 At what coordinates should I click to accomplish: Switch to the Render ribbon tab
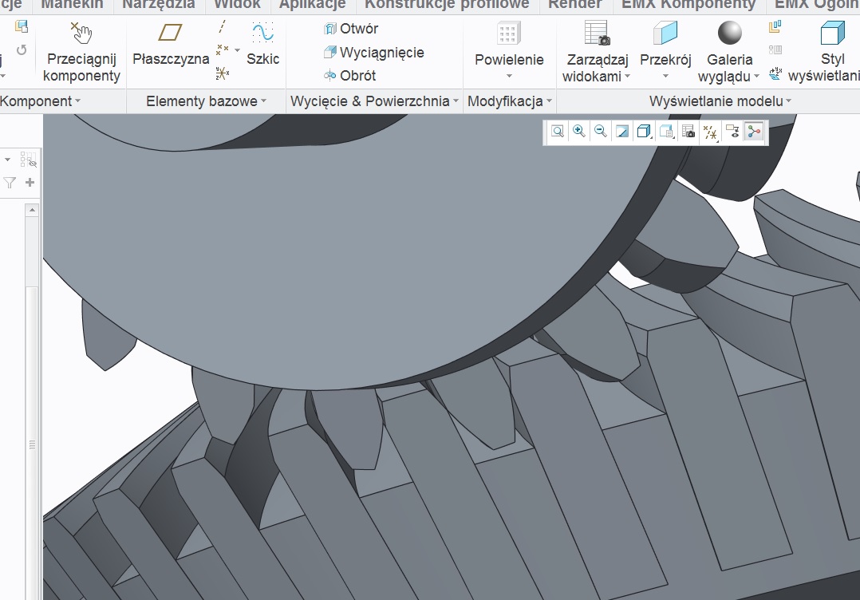pyautogui.click(x=574, y=5)
